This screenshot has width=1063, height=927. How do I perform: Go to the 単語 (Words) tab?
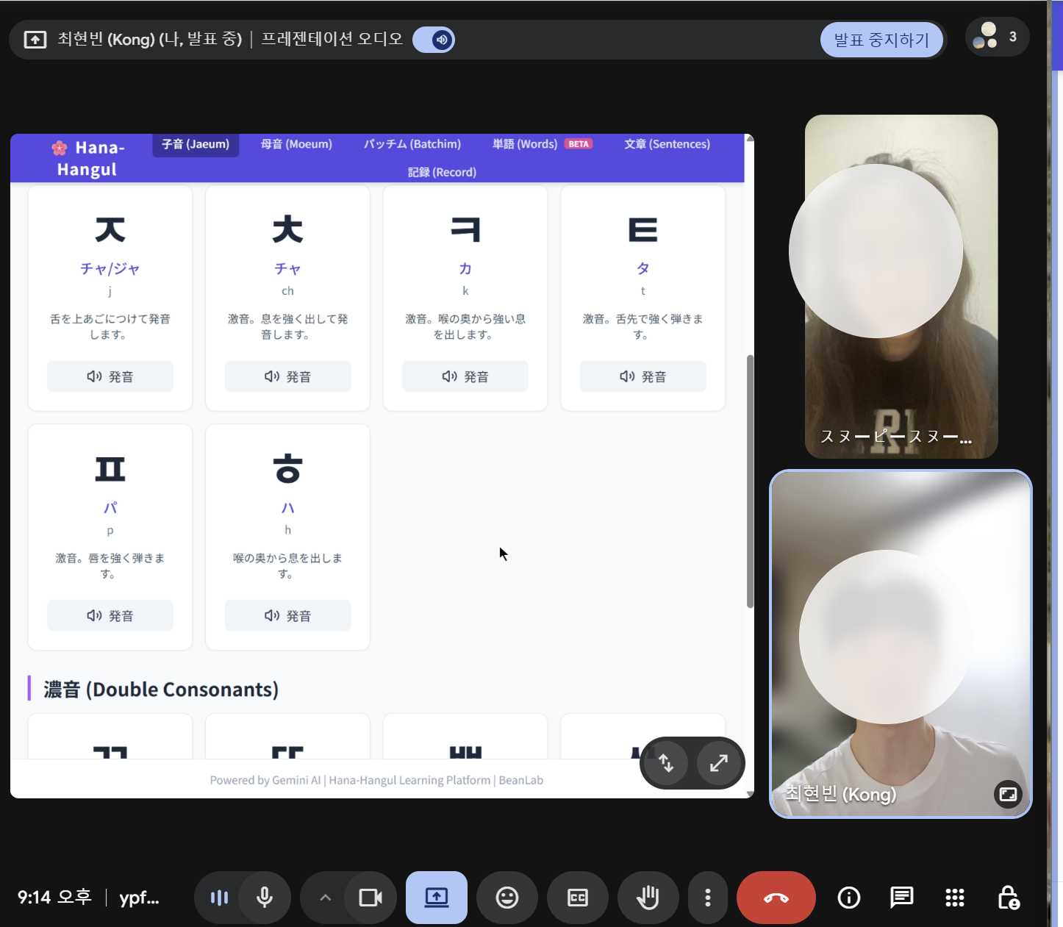[x=525, y=144]
